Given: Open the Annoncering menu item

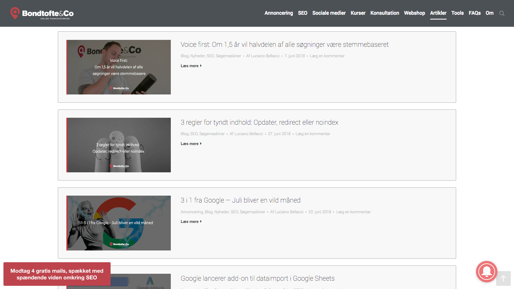Looking at the screenshot, I should (278, 13).
